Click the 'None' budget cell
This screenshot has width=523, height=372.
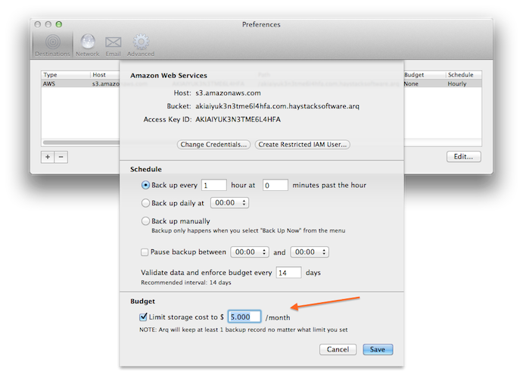click(x=411, y=84)
